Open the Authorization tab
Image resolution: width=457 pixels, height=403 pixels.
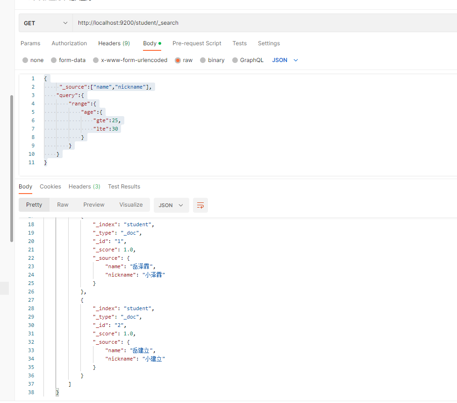(69, 43)
